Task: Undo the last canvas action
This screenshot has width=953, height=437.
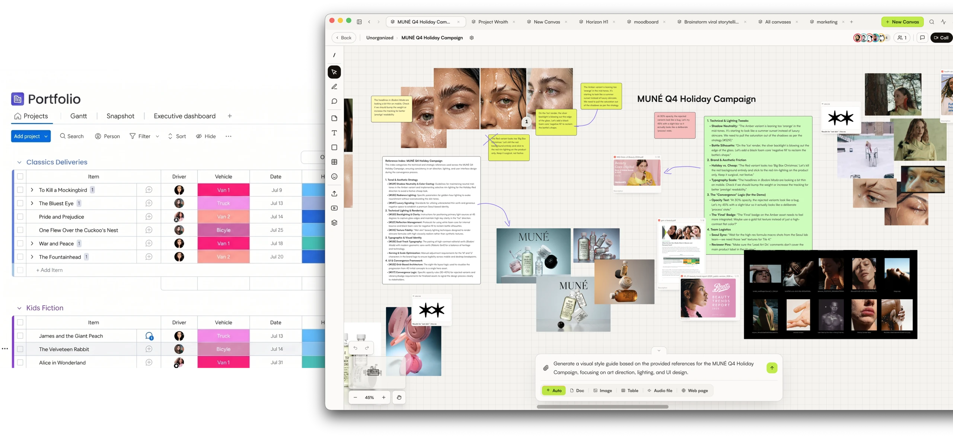Action: (355, 348)
